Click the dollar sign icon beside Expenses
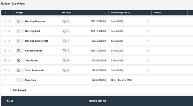193x106 pixels. (18, 80)
